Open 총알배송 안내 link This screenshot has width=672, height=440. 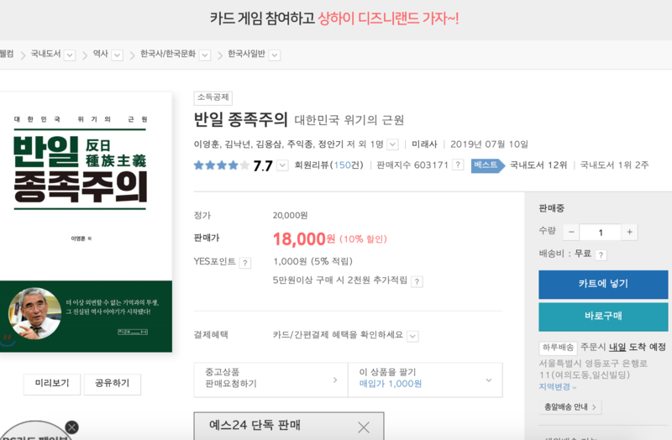click(x=570, y=407)
